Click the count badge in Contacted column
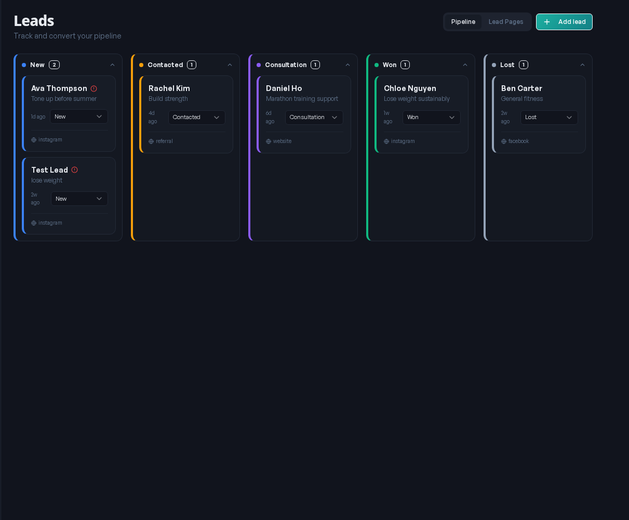 192,65
